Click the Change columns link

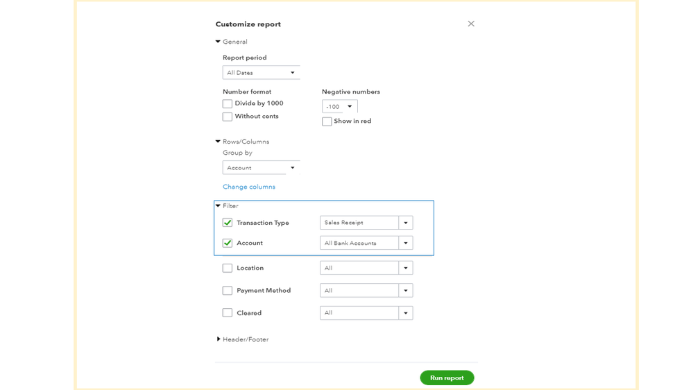pos(249,187)
